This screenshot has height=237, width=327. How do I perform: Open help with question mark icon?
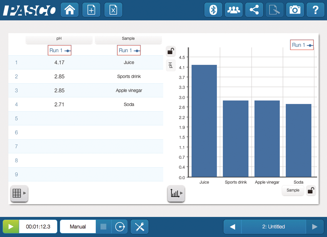(x=315, y=10)
